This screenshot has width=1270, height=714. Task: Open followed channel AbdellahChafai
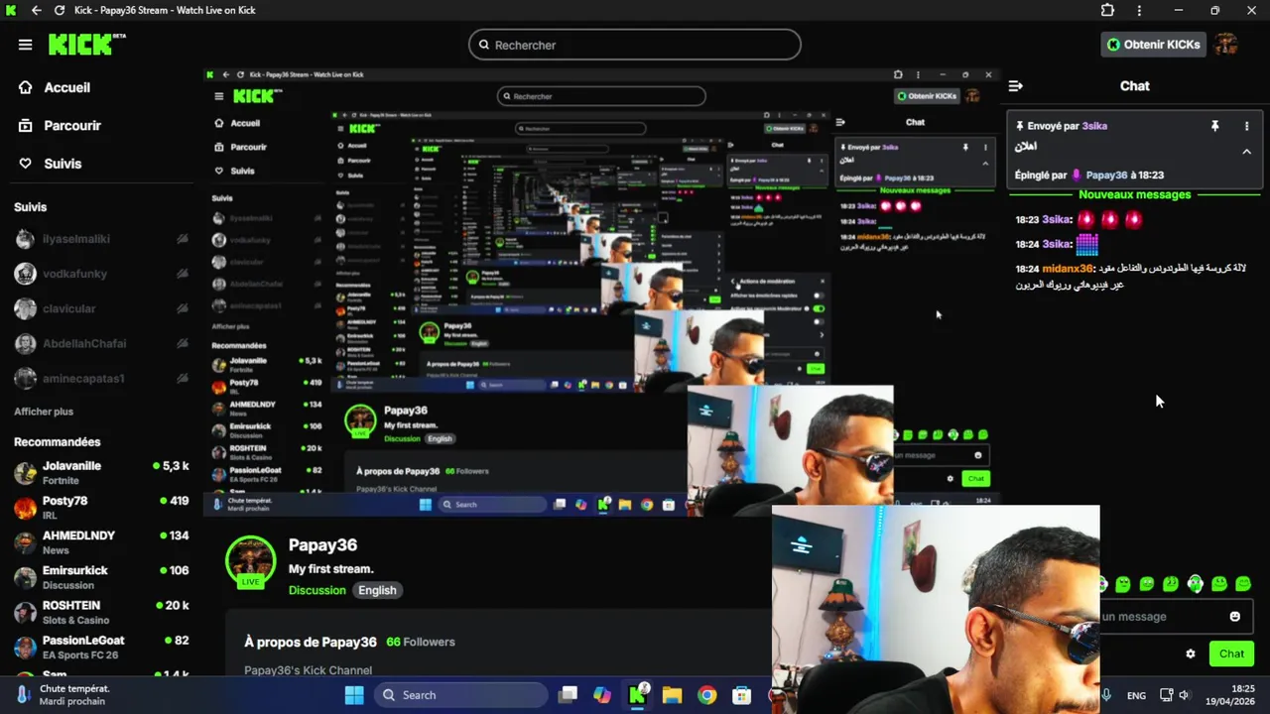point(99,343)
